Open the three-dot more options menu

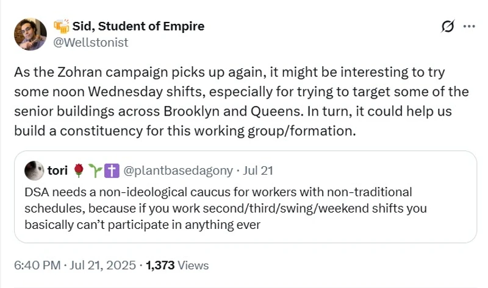[469, 26]
